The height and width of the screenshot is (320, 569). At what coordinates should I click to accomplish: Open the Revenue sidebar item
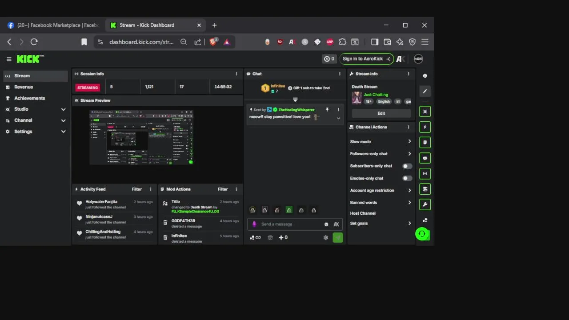click(36, 87)
